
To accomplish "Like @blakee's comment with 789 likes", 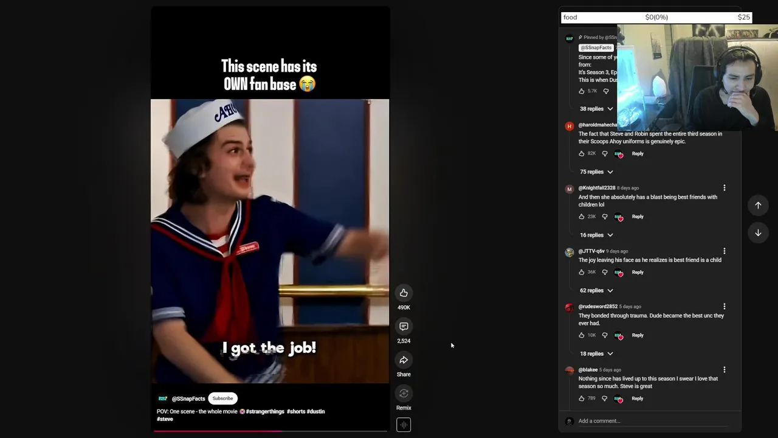I will pyautogui.click(x=582, y=398).
